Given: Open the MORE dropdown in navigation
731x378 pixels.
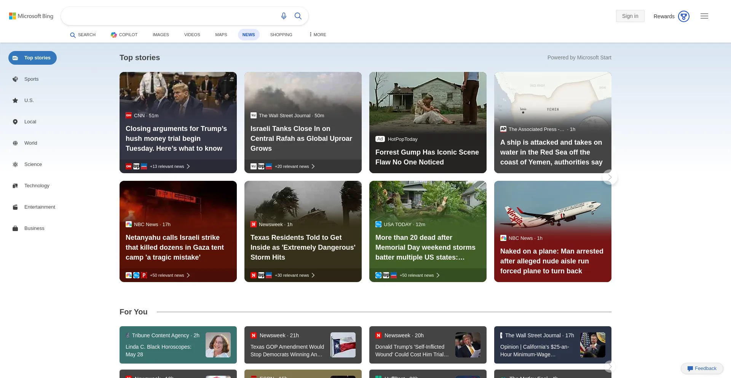Looking at the screenshot, I should coord(318,35).
